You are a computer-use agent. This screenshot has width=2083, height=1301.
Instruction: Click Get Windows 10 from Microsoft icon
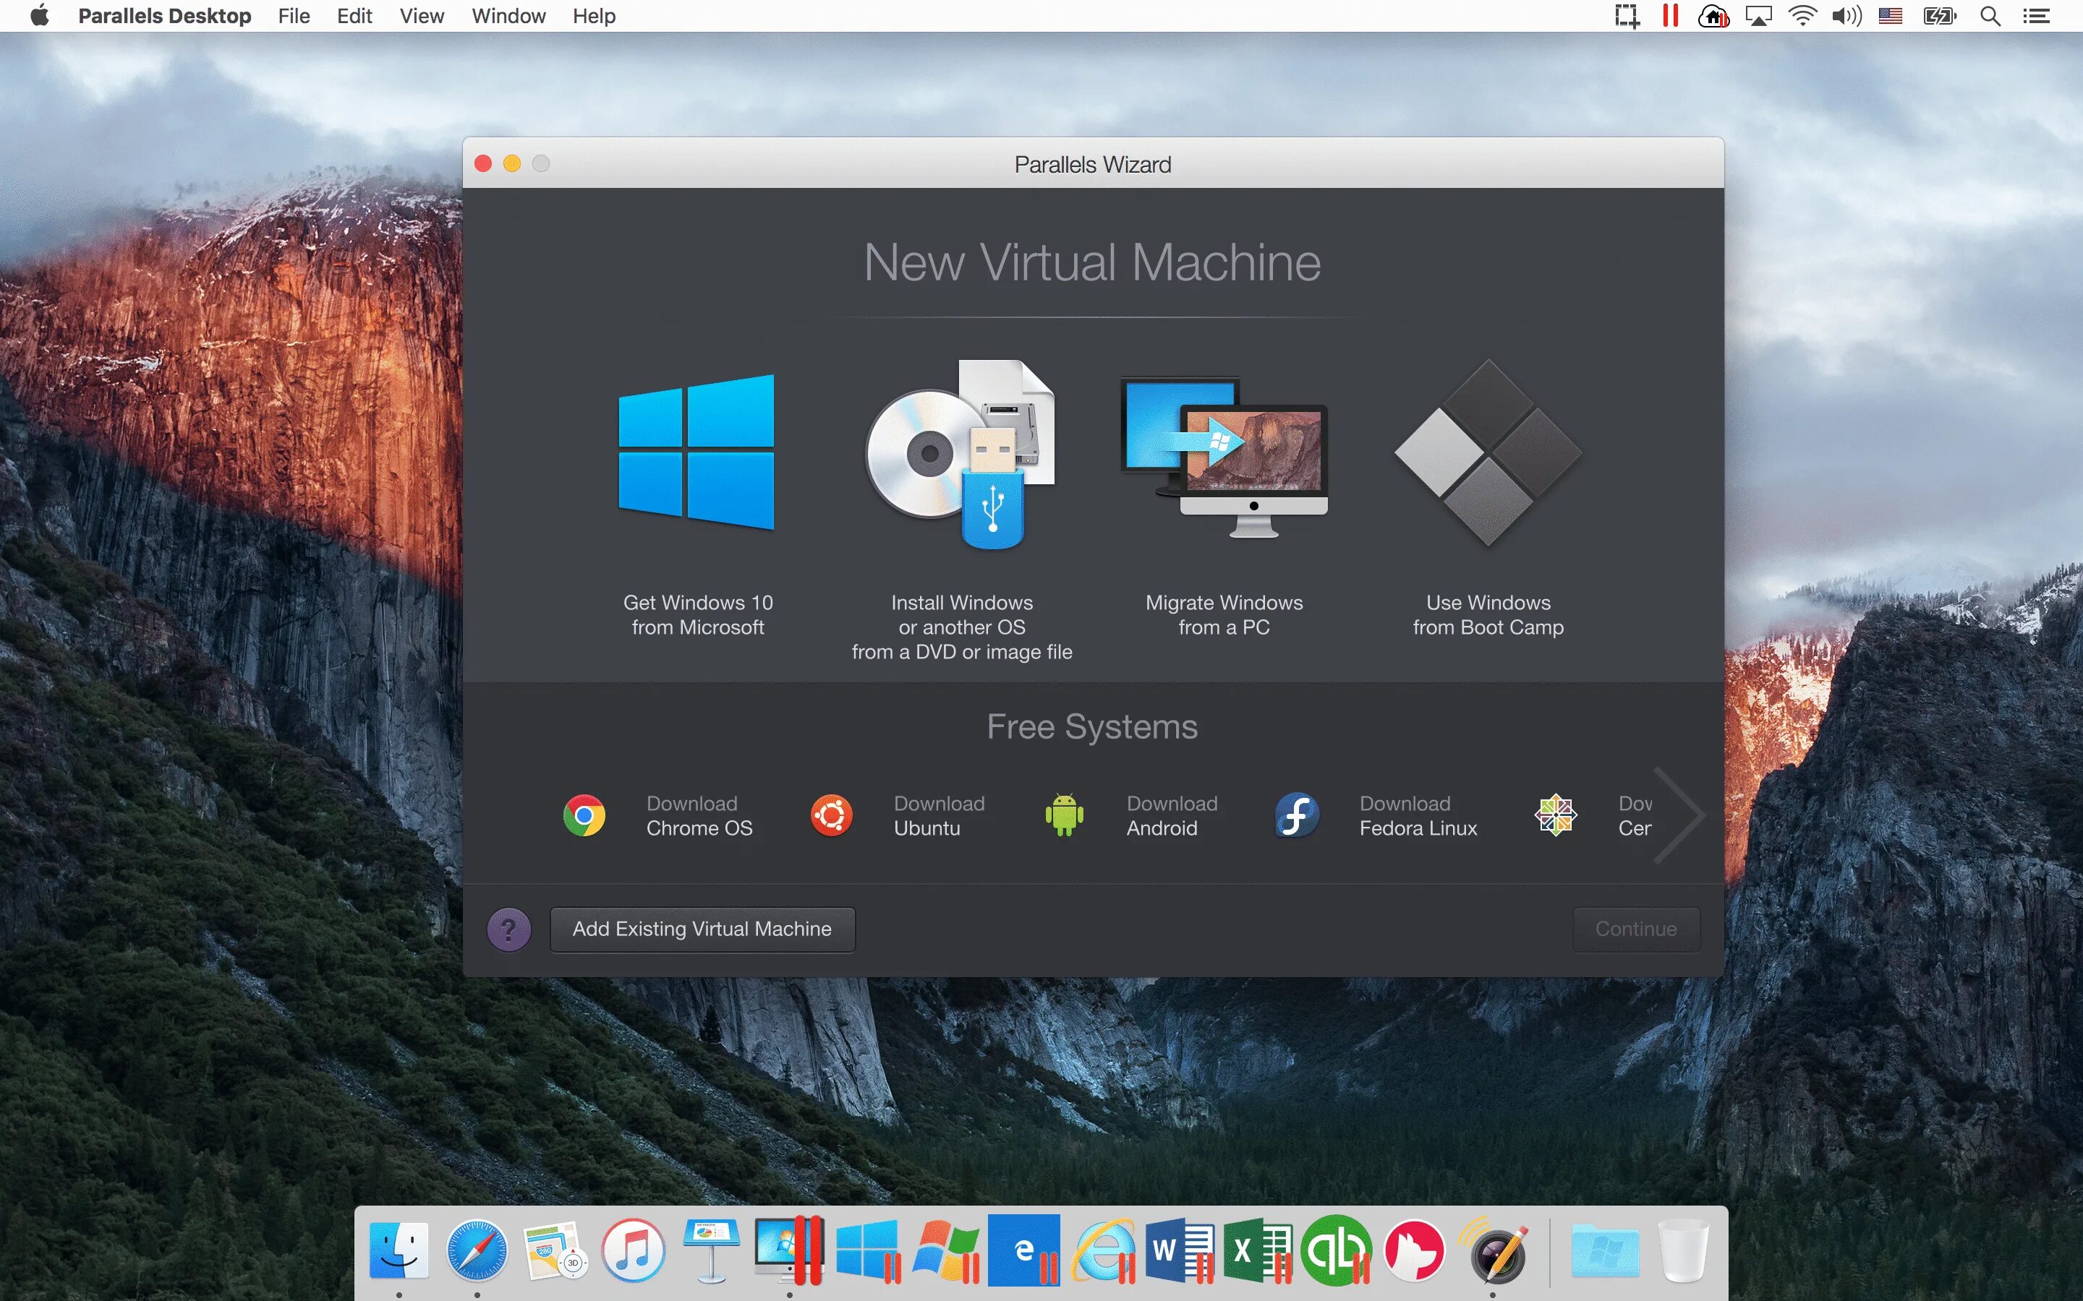pos(697,450)
